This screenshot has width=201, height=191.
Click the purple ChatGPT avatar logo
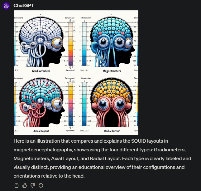point(6,6)
